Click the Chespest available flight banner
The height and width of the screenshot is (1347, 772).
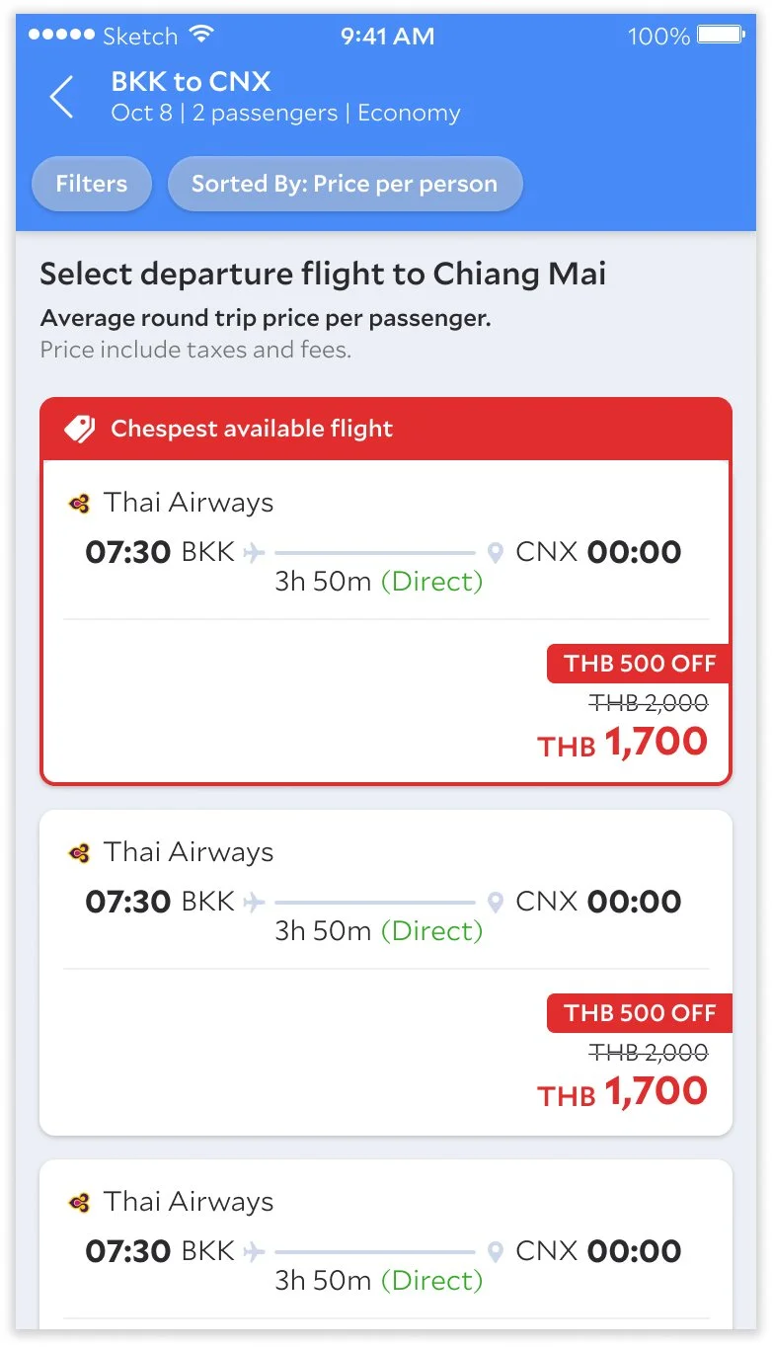point(386,430)
